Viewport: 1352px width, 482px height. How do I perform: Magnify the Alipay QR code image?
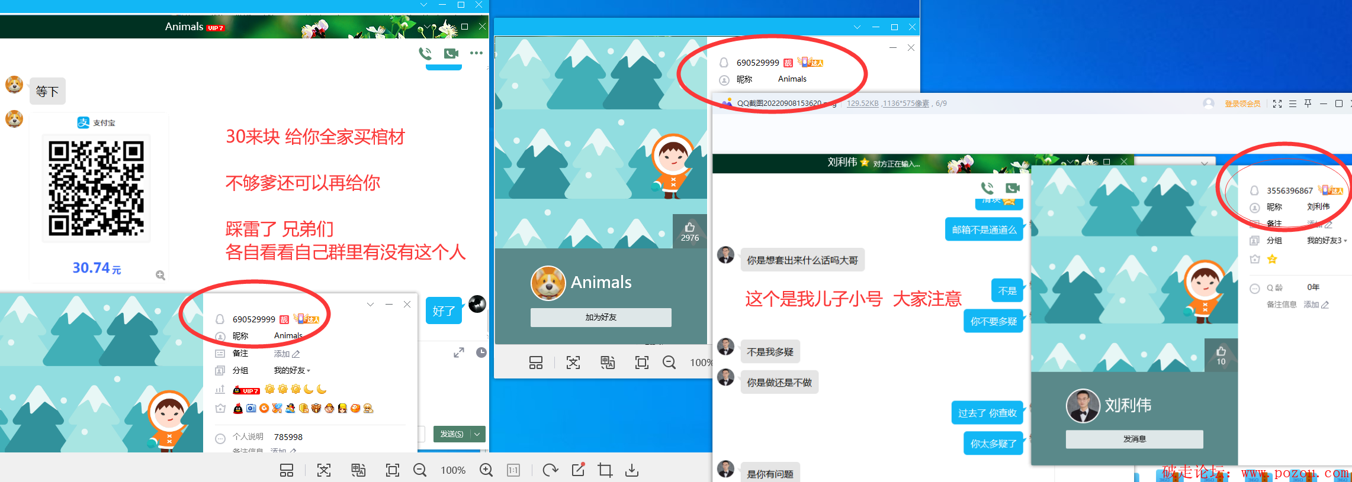pos(160,275)
